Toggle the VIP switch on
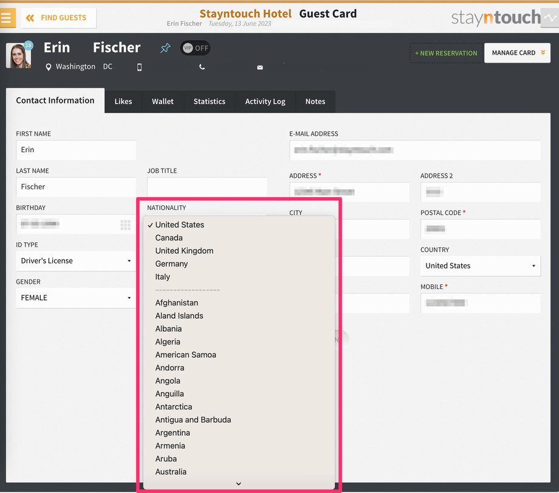 pyautogui.click(x=196, y=48)
